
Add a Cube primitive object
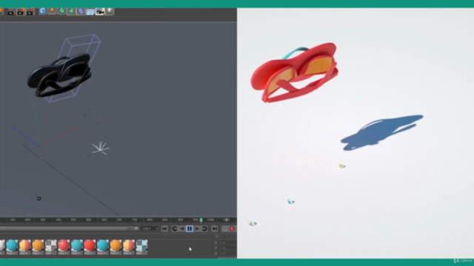click(43, 11)
